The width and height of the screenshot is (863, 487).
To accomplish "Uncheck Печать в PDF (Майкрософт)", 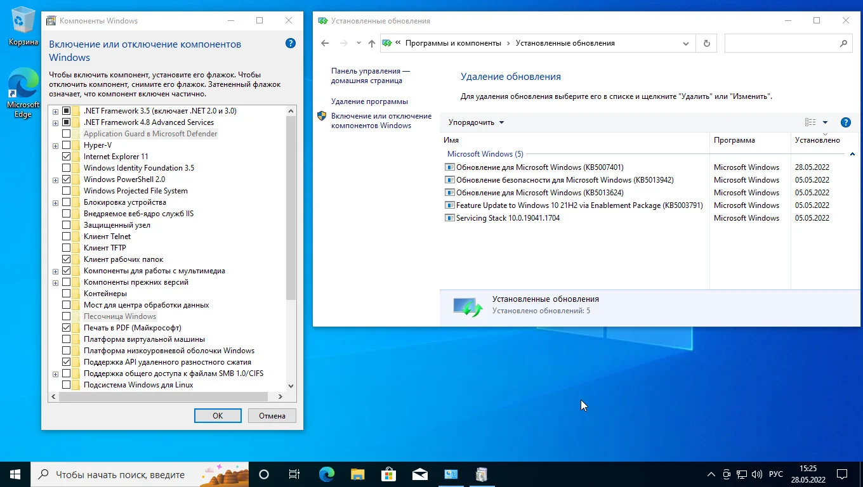I will tap(67, 328).
